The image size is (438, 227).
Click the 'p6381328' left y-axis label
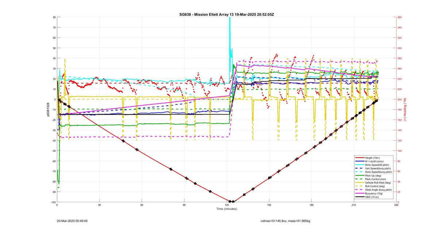pyautogui.click(x=48, y=109)
